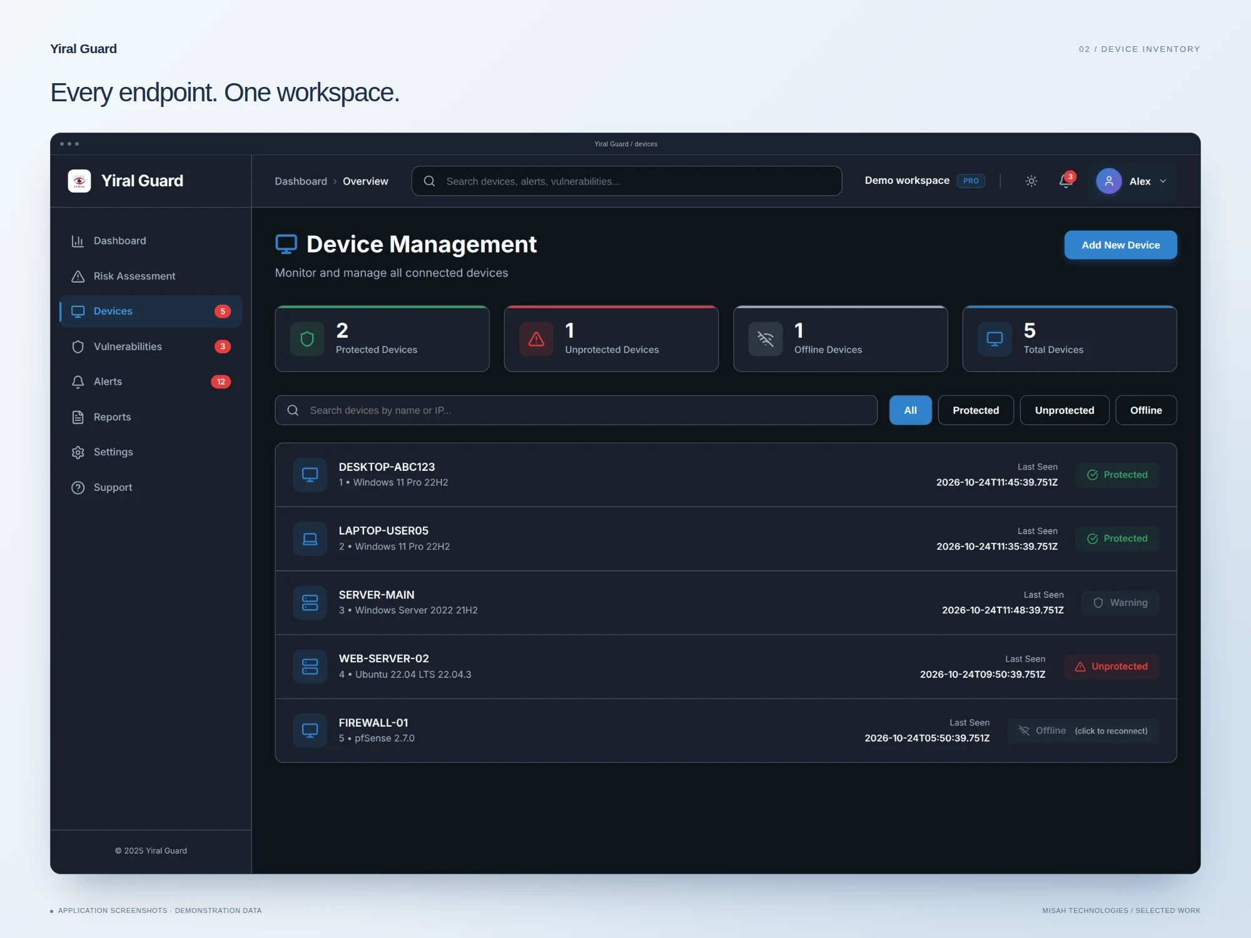This screenshot has width=1251, height=938.
Task: Click the red warning Unprotected Devices icon
Action: tap(536, 339)
